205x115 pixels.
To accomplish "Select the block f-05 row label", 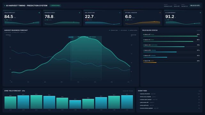I will pyautogui.click(x=147, y=61).
